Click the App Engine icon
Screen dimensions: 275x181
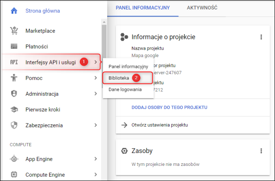(x=14, y=159)
